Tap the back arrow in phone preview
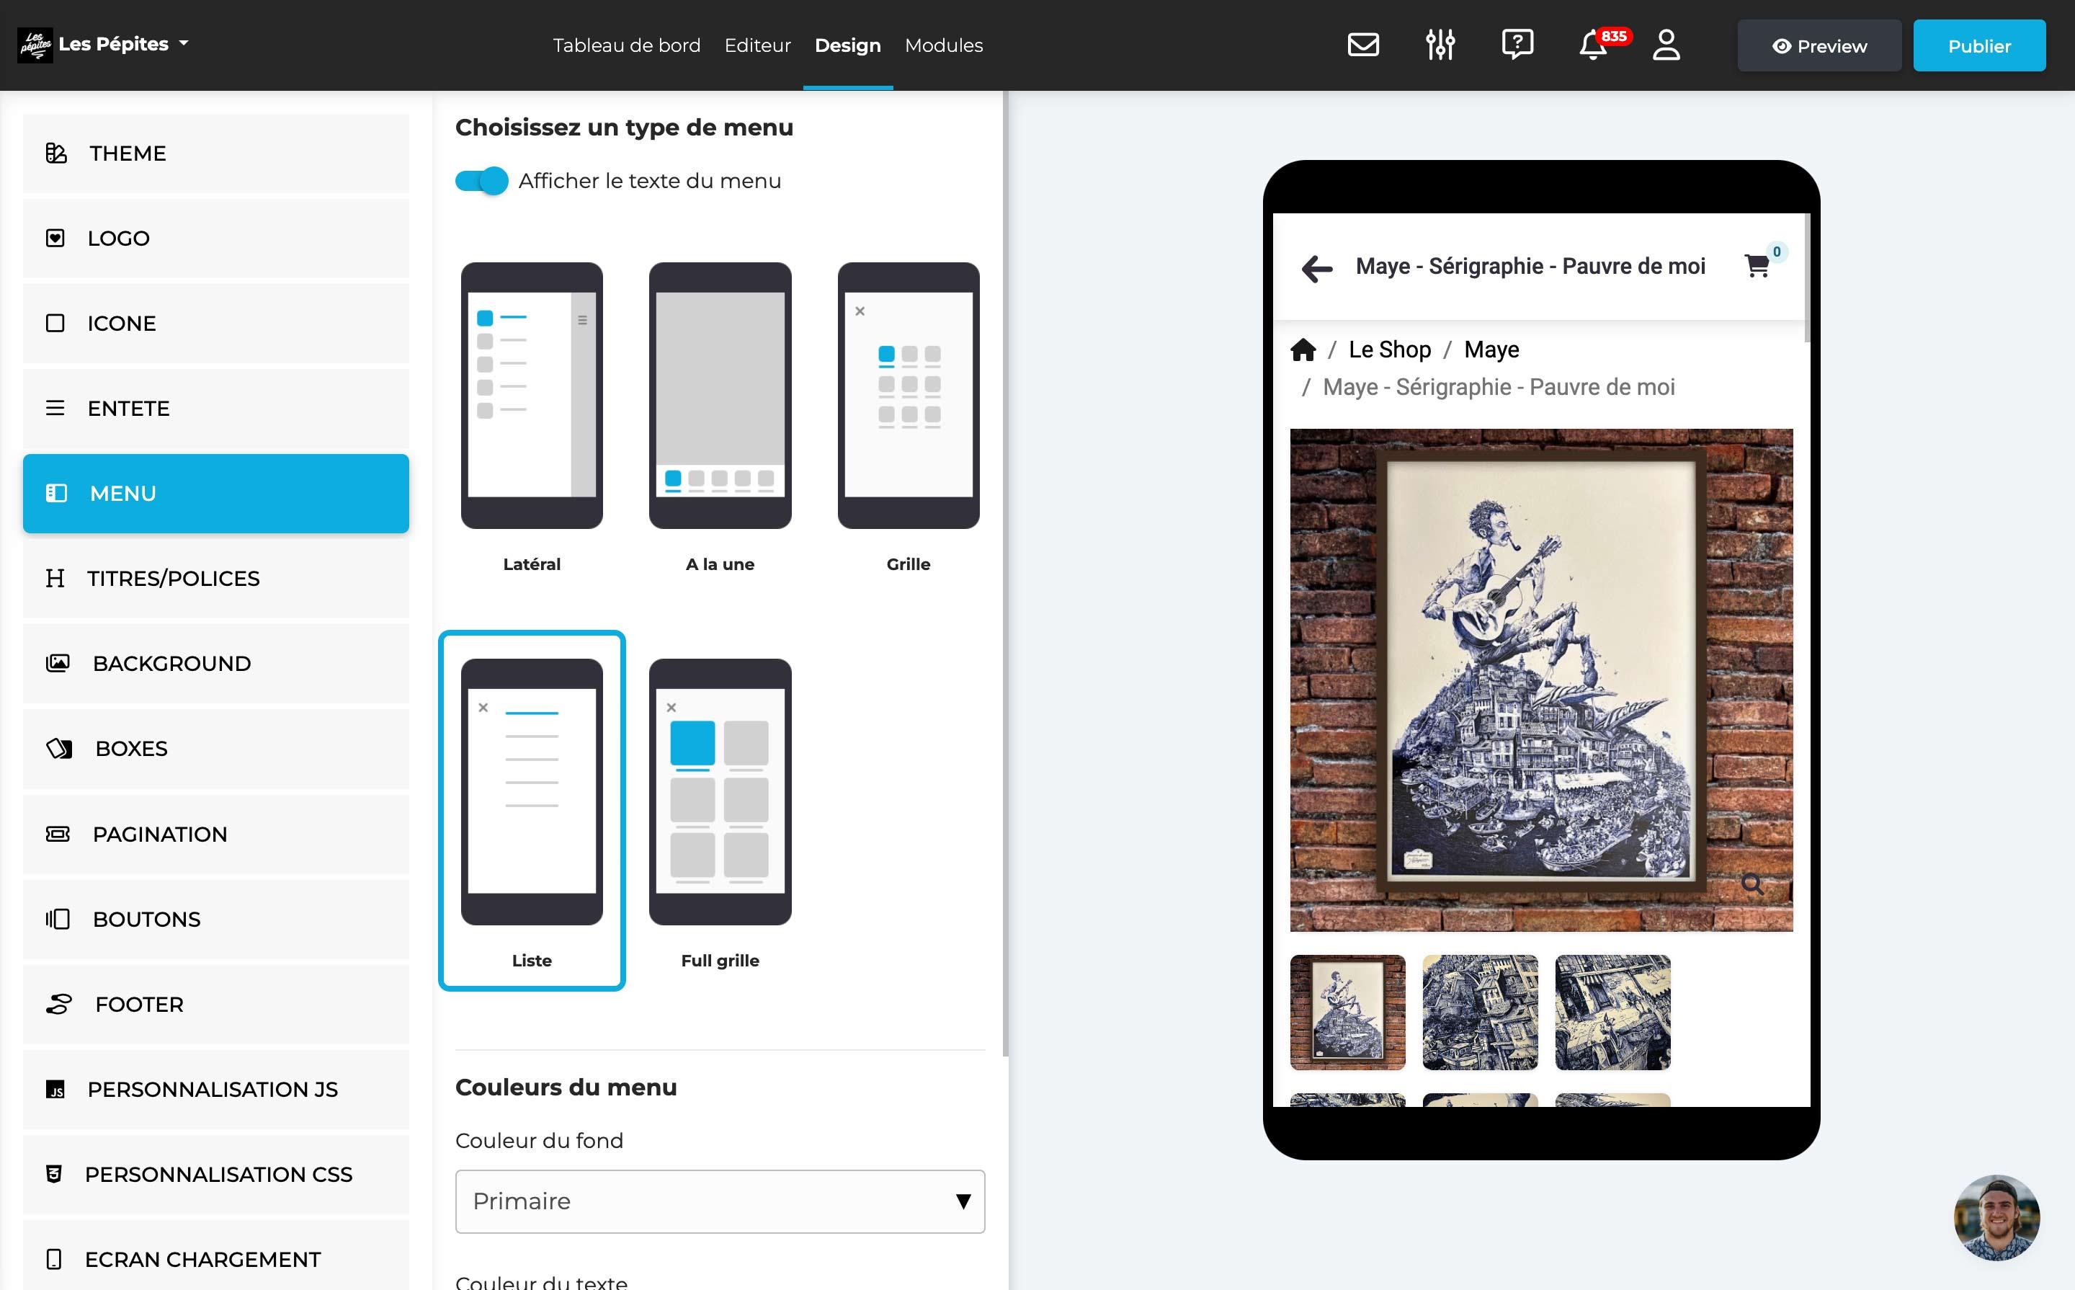Viewport: 2075px width, 1290px height. click(x=1317, y=268)
